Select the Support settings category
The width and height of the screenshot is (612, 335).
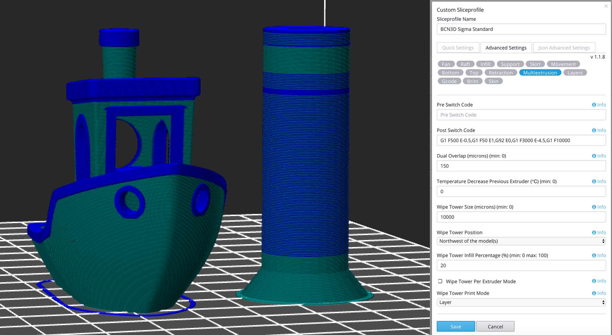pos(510,64)
